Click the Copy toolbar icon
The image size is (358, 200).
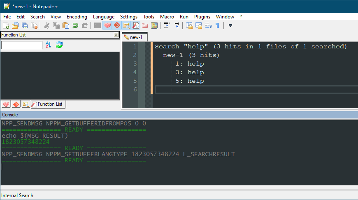tap(56, 25)
